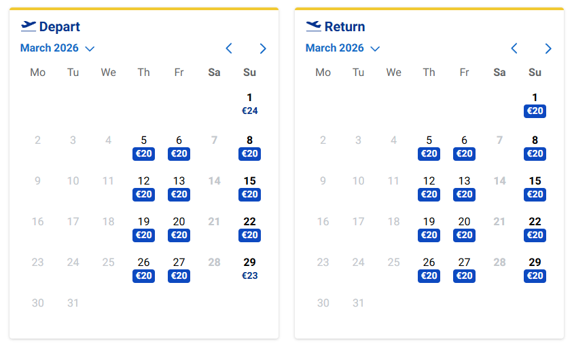
Task: Select March 1 as return date
Action: 535,104
